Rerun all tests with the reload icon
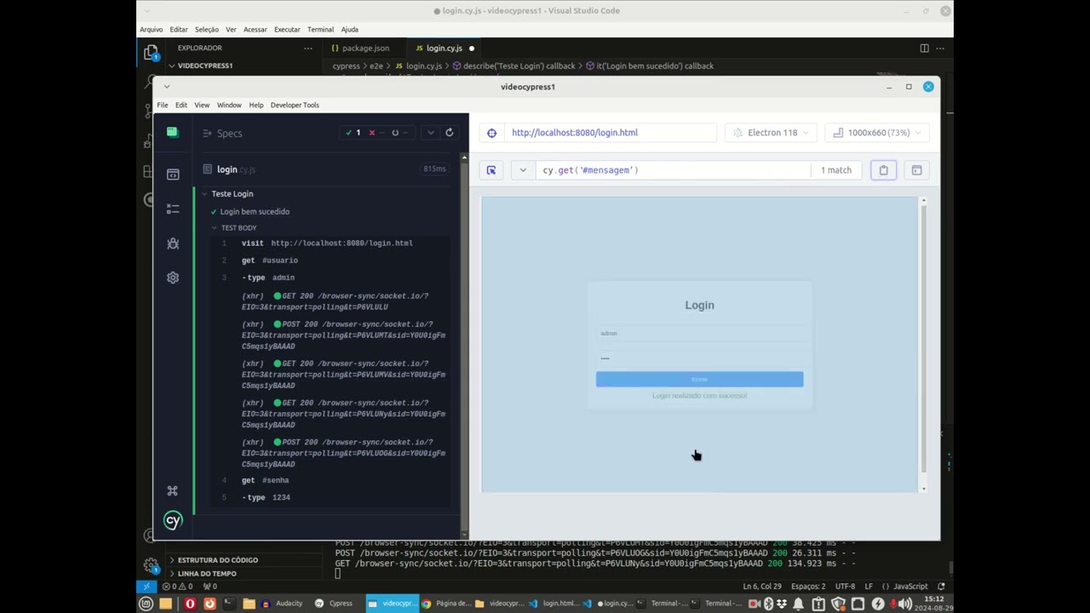1090x613 pixels. (450, 133)
